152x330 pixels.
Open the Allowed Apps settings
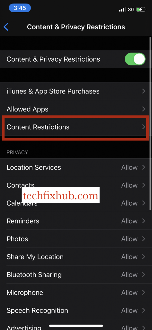pos(76,109)
